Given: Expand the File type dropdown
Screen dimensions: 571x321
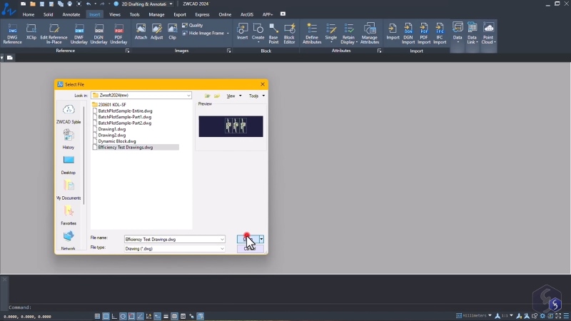Looking at the screenshot, I should (x=222, y=249).
